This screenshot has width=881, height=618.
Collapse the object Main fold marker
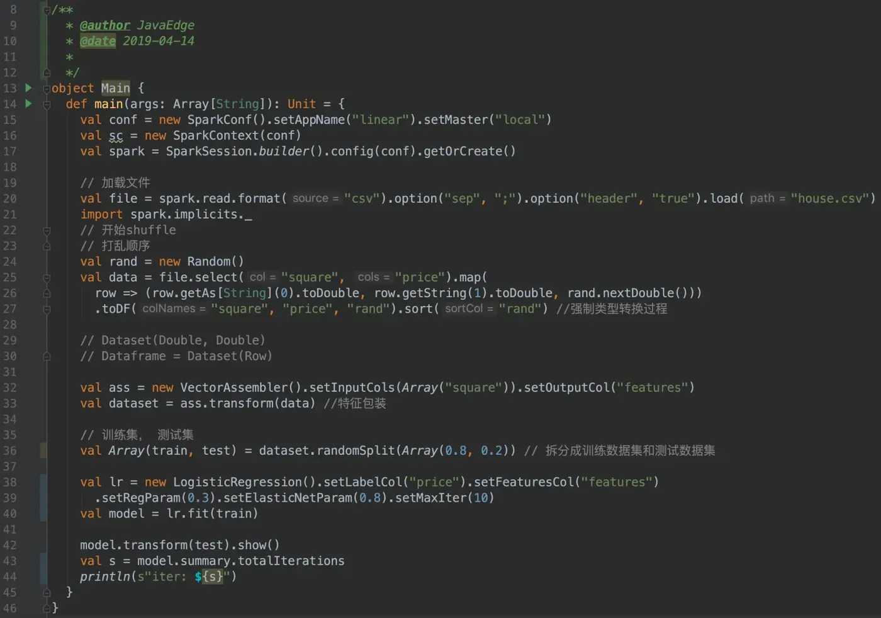(x=47, y=89)
